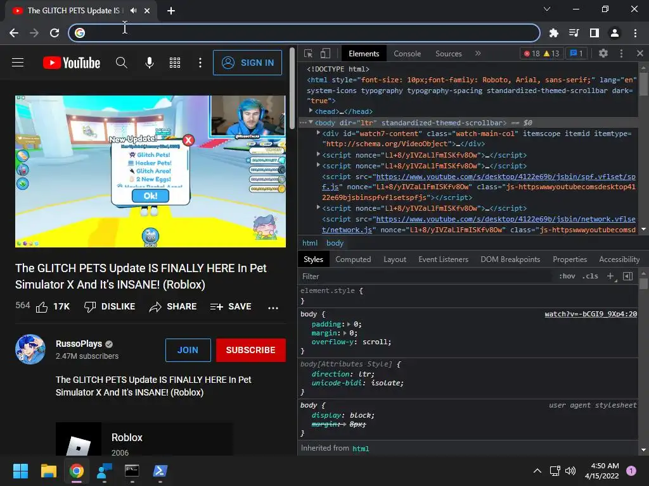This screenshot has width=649, height=486.
Task: Open Windows Start menu
Action: click(x=20, y=471)
